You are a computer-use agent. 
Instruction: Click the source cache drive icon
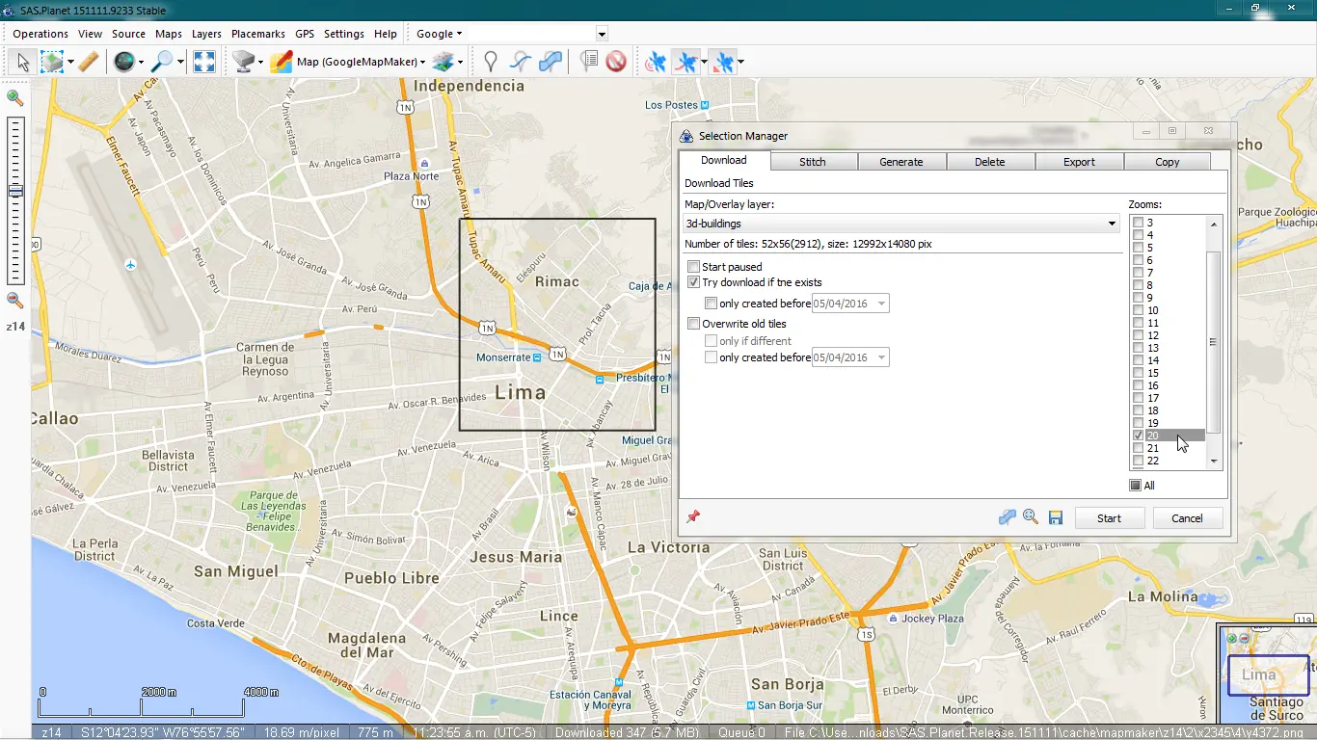tap(243, 62)
